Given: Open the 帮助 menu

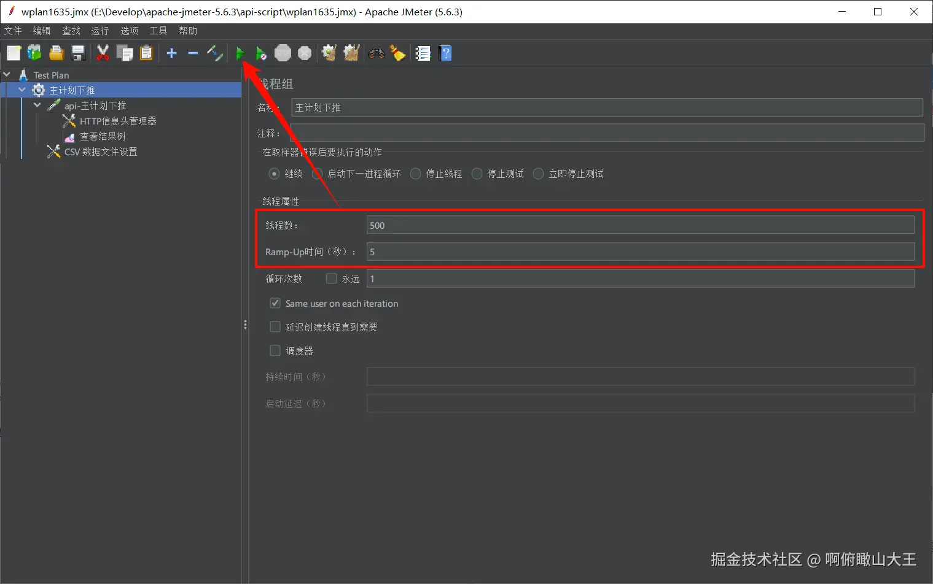Looking at the screenshot, I should (188, 31).
